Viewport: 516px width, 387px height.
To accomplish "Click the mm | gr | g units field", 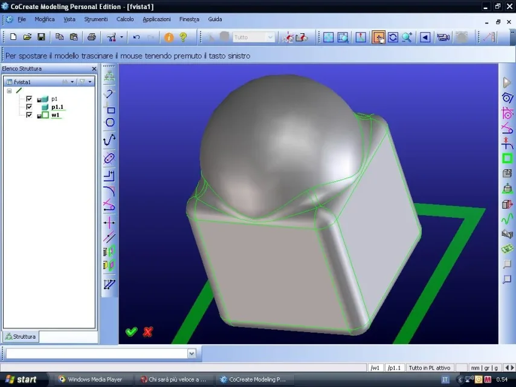I will tap(485, 368).
